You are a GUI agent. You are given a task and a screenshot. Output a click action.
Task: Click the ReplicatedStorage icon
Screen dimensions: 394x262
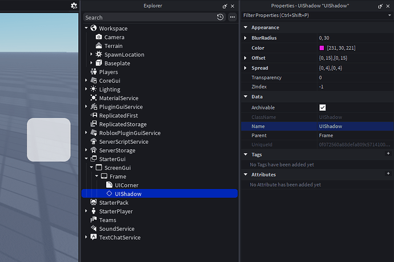pos(94,124)
